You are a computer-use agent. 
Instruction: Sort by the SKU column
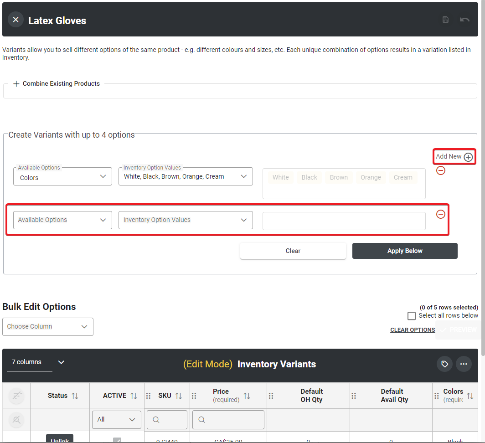(179, 396)
